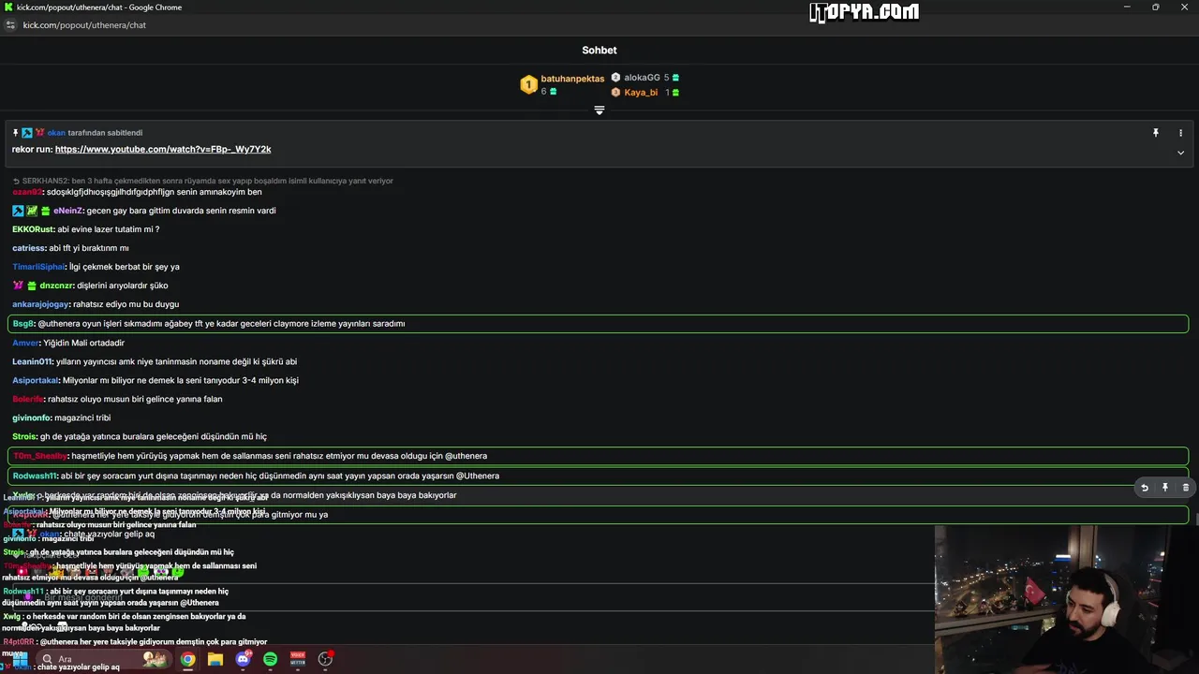Open eNeinZ's user card
This screenshot has height=674, width=1199.
click(67, 211)
